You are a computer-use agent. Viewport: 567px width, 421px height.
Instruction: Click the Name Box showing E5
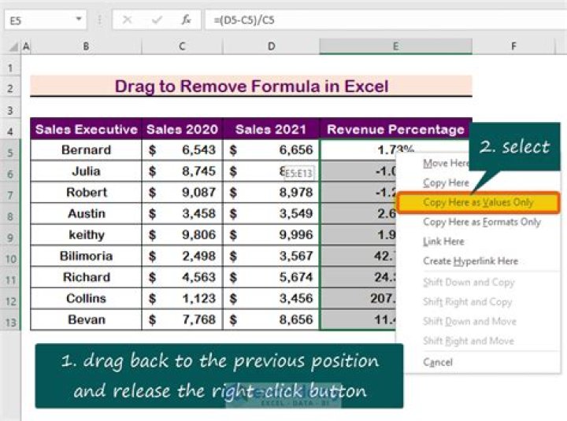point(45,20)
